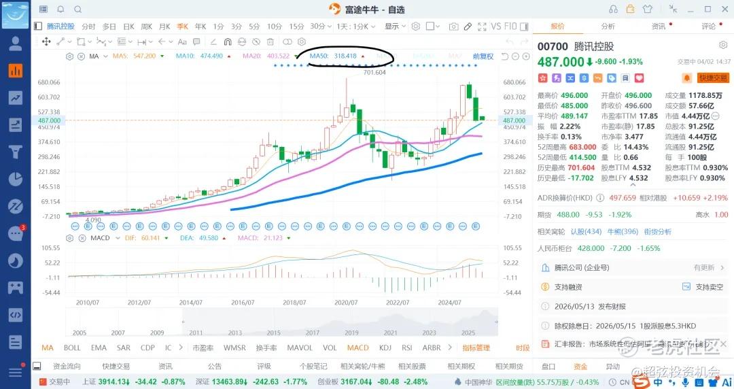Switch to 周K period tab
The height and width of the screenshot is (389, 734).
147,27
